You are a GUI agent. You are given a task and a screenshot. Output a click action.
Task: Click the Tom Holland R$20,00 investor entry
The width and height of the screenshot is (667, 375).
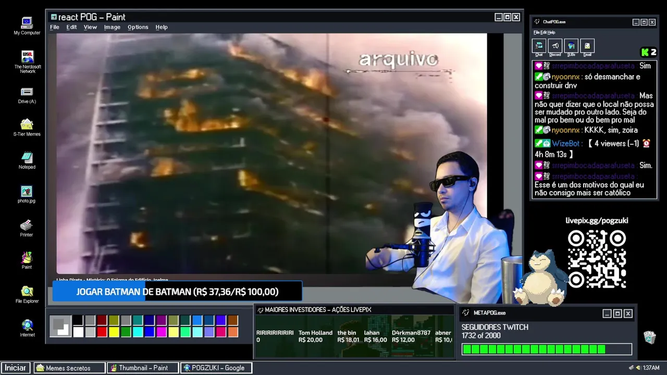(x=315, y=336)
